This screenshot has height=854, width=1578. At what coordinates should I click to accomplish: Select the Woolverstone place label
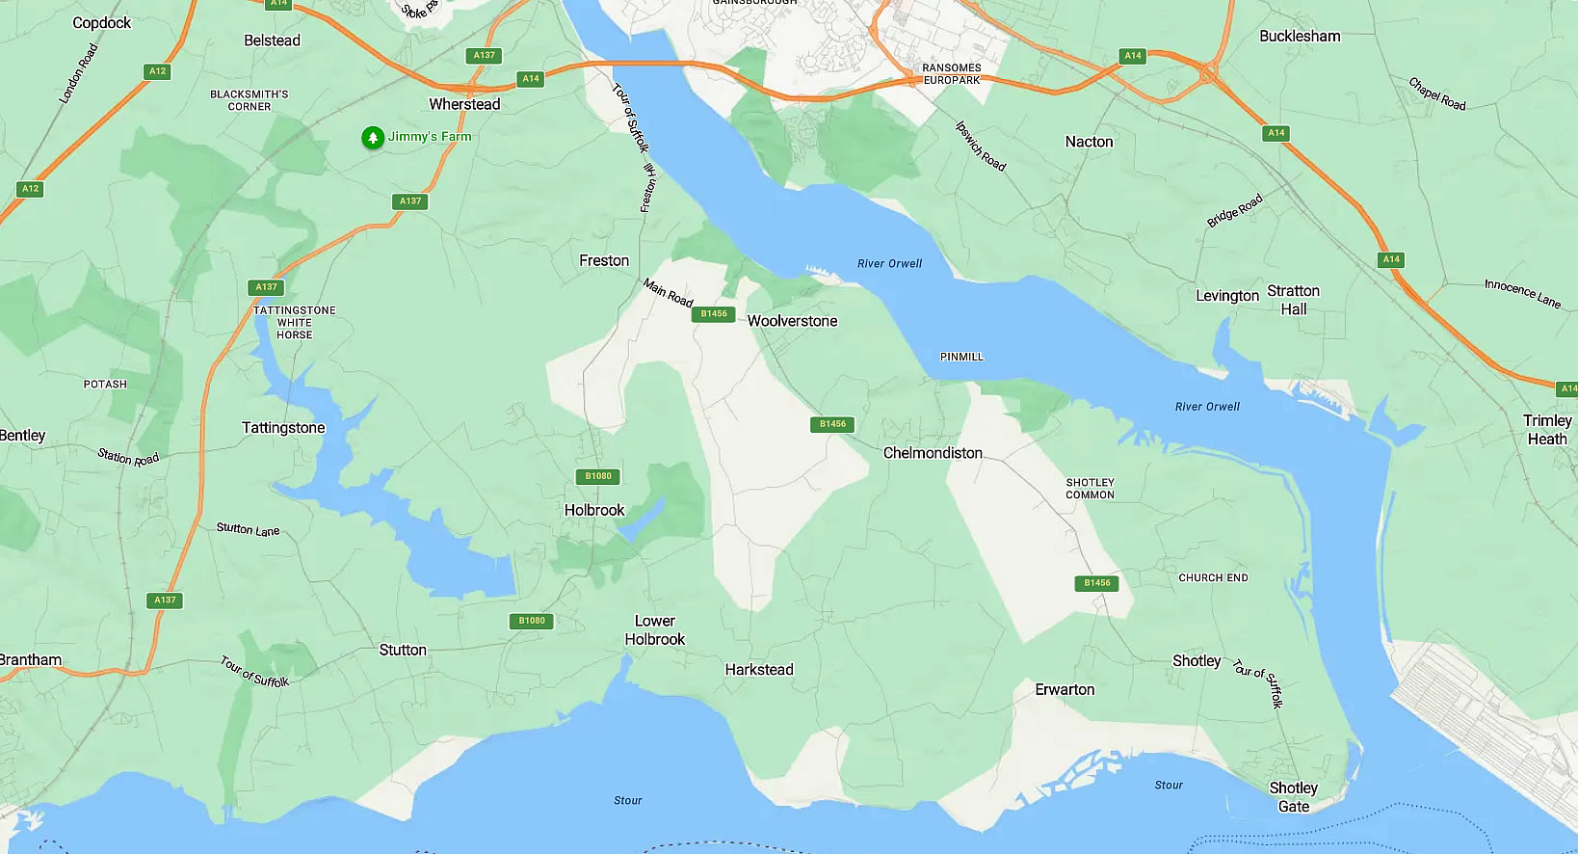tap(792, 321)
